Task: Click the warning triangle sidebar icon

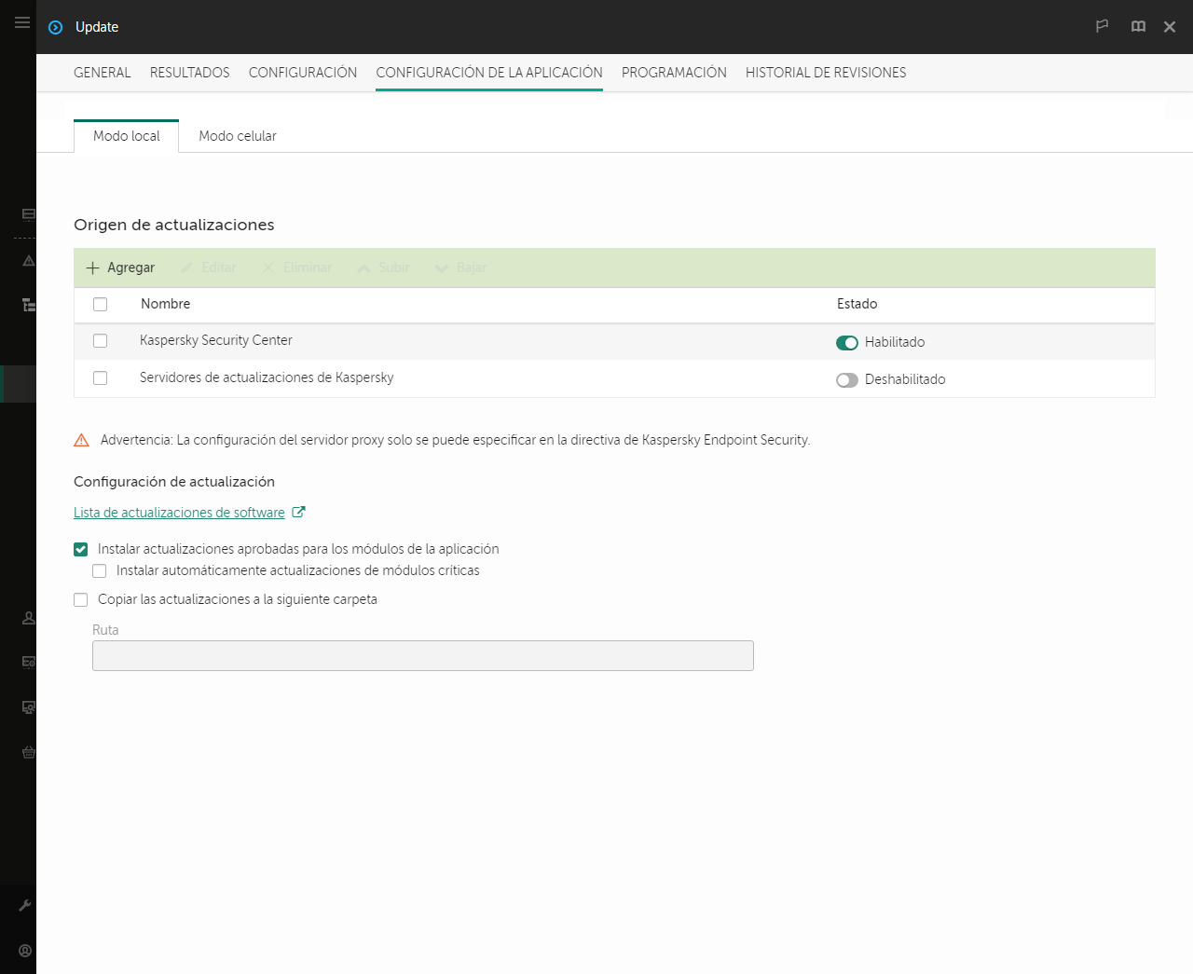Action: (x=27, y=261)
